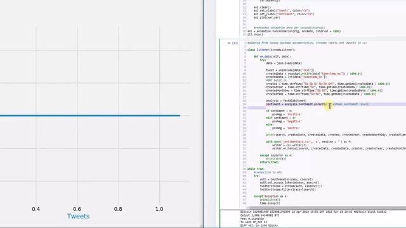
Task: Click the 'auth = OAuthHandler(ckey, csecret)' line
Action: click(286, 179)
